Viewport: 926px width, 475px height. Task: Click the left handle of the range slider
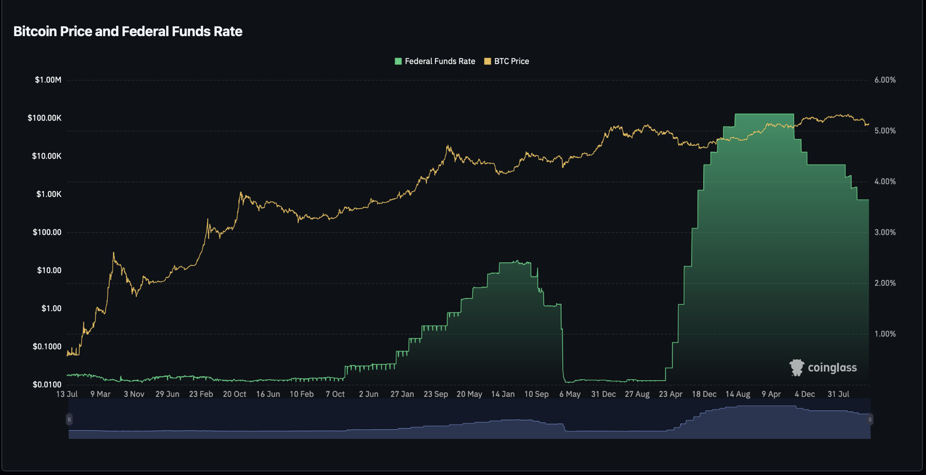click(x=69, y=419)
